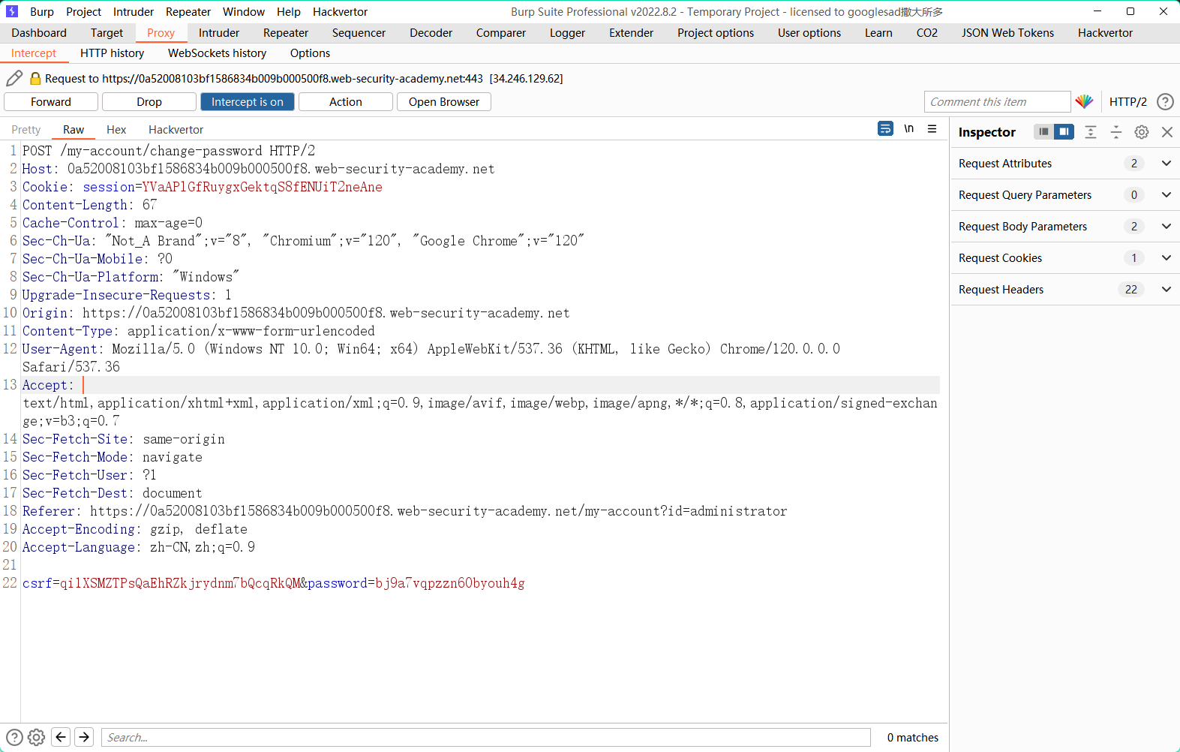Switch Inspector to the side-panel layout icon

pyautogui.click(x=1064, y=131)
